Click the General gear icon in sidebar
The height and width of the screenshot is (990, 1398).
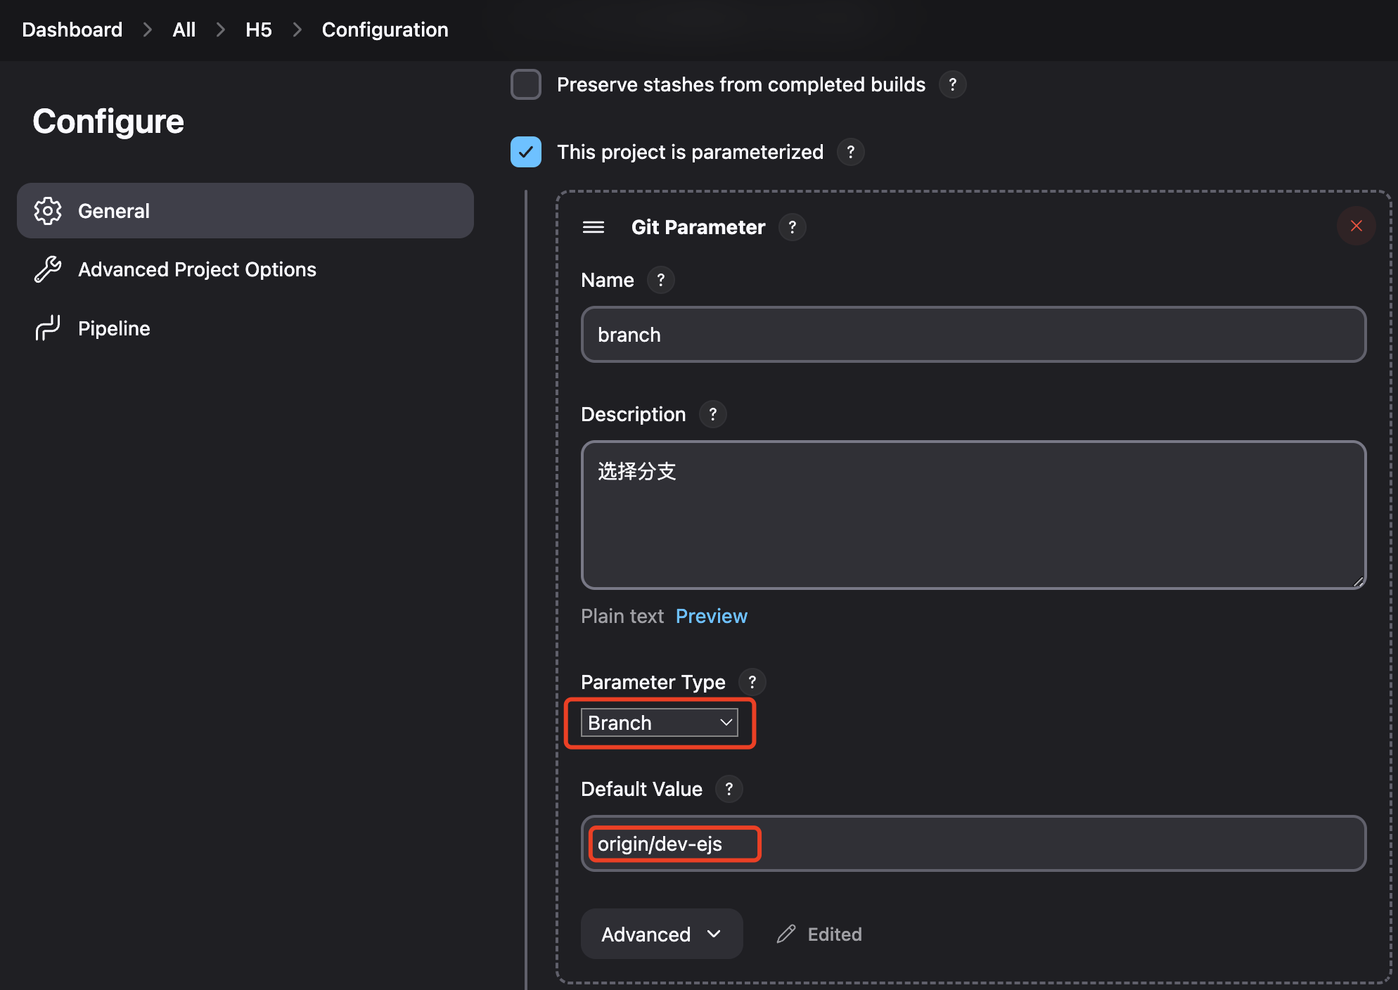click(x=48, y=211)
